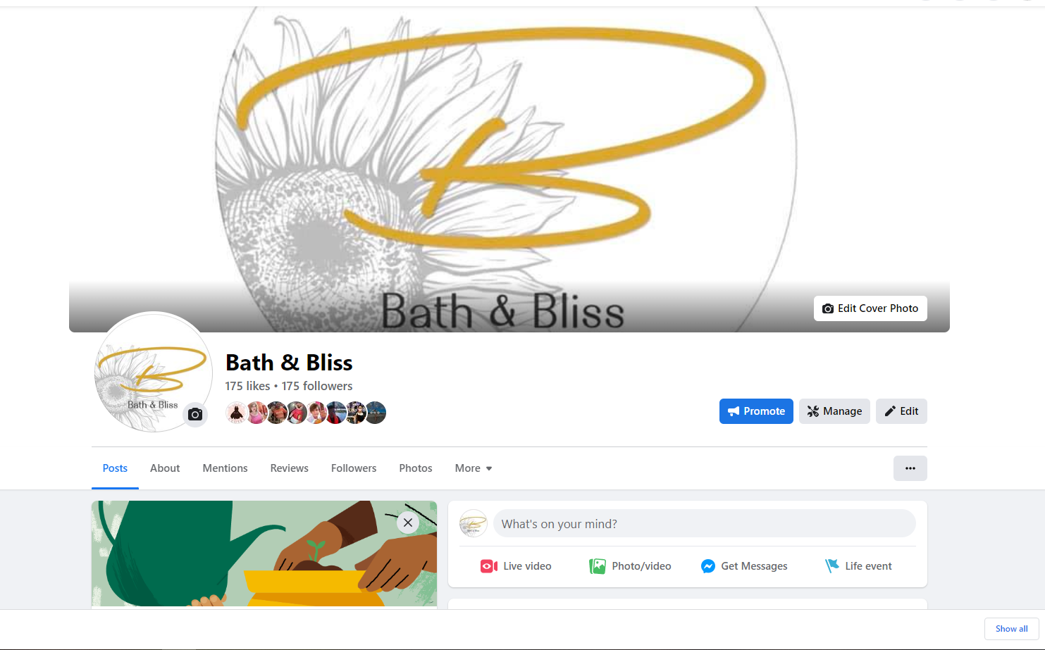
Task: Go to the Reviews tab
Action: pyautogui.click(x=289, y=468)
